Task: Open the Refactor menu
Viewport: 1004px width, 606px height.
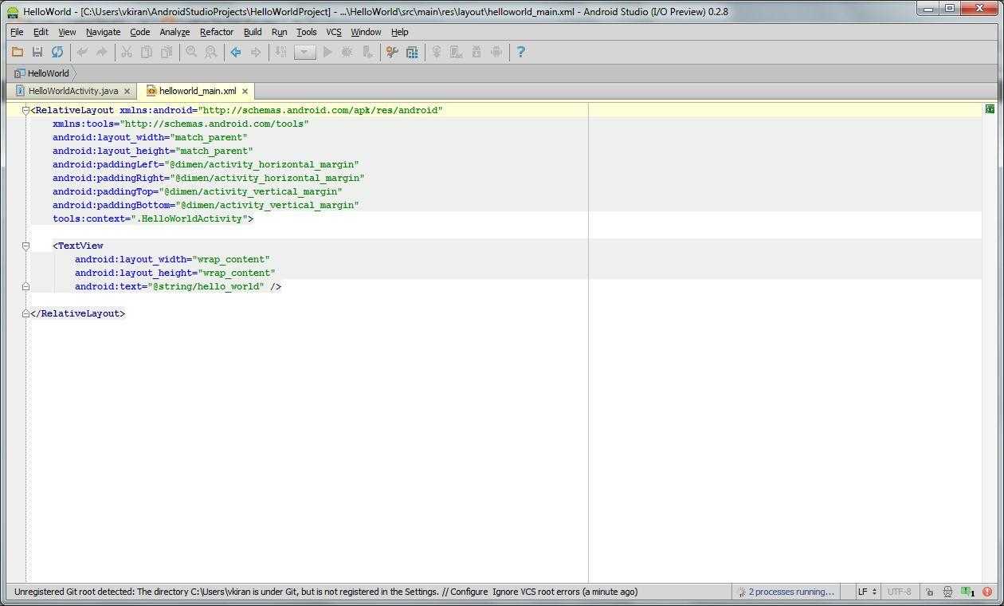Action: [x=217, y=32]
